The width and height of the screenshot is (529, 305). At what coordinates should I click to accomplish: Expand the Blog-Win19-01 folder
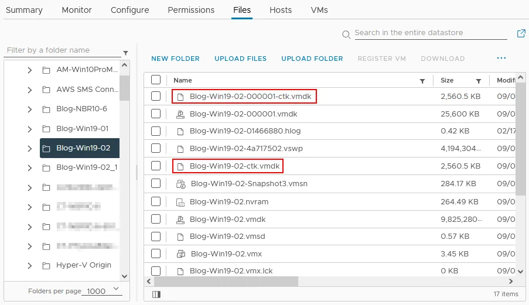coord(30,129)
